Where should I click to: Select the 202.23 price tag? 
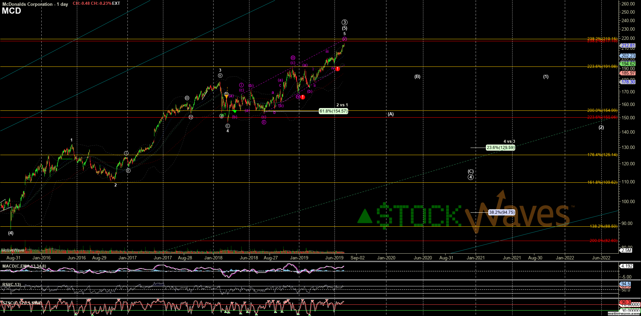tap(628, 56)
